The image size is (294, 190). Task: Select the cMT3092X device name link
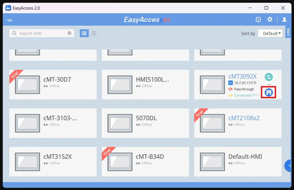click(243, 76)
